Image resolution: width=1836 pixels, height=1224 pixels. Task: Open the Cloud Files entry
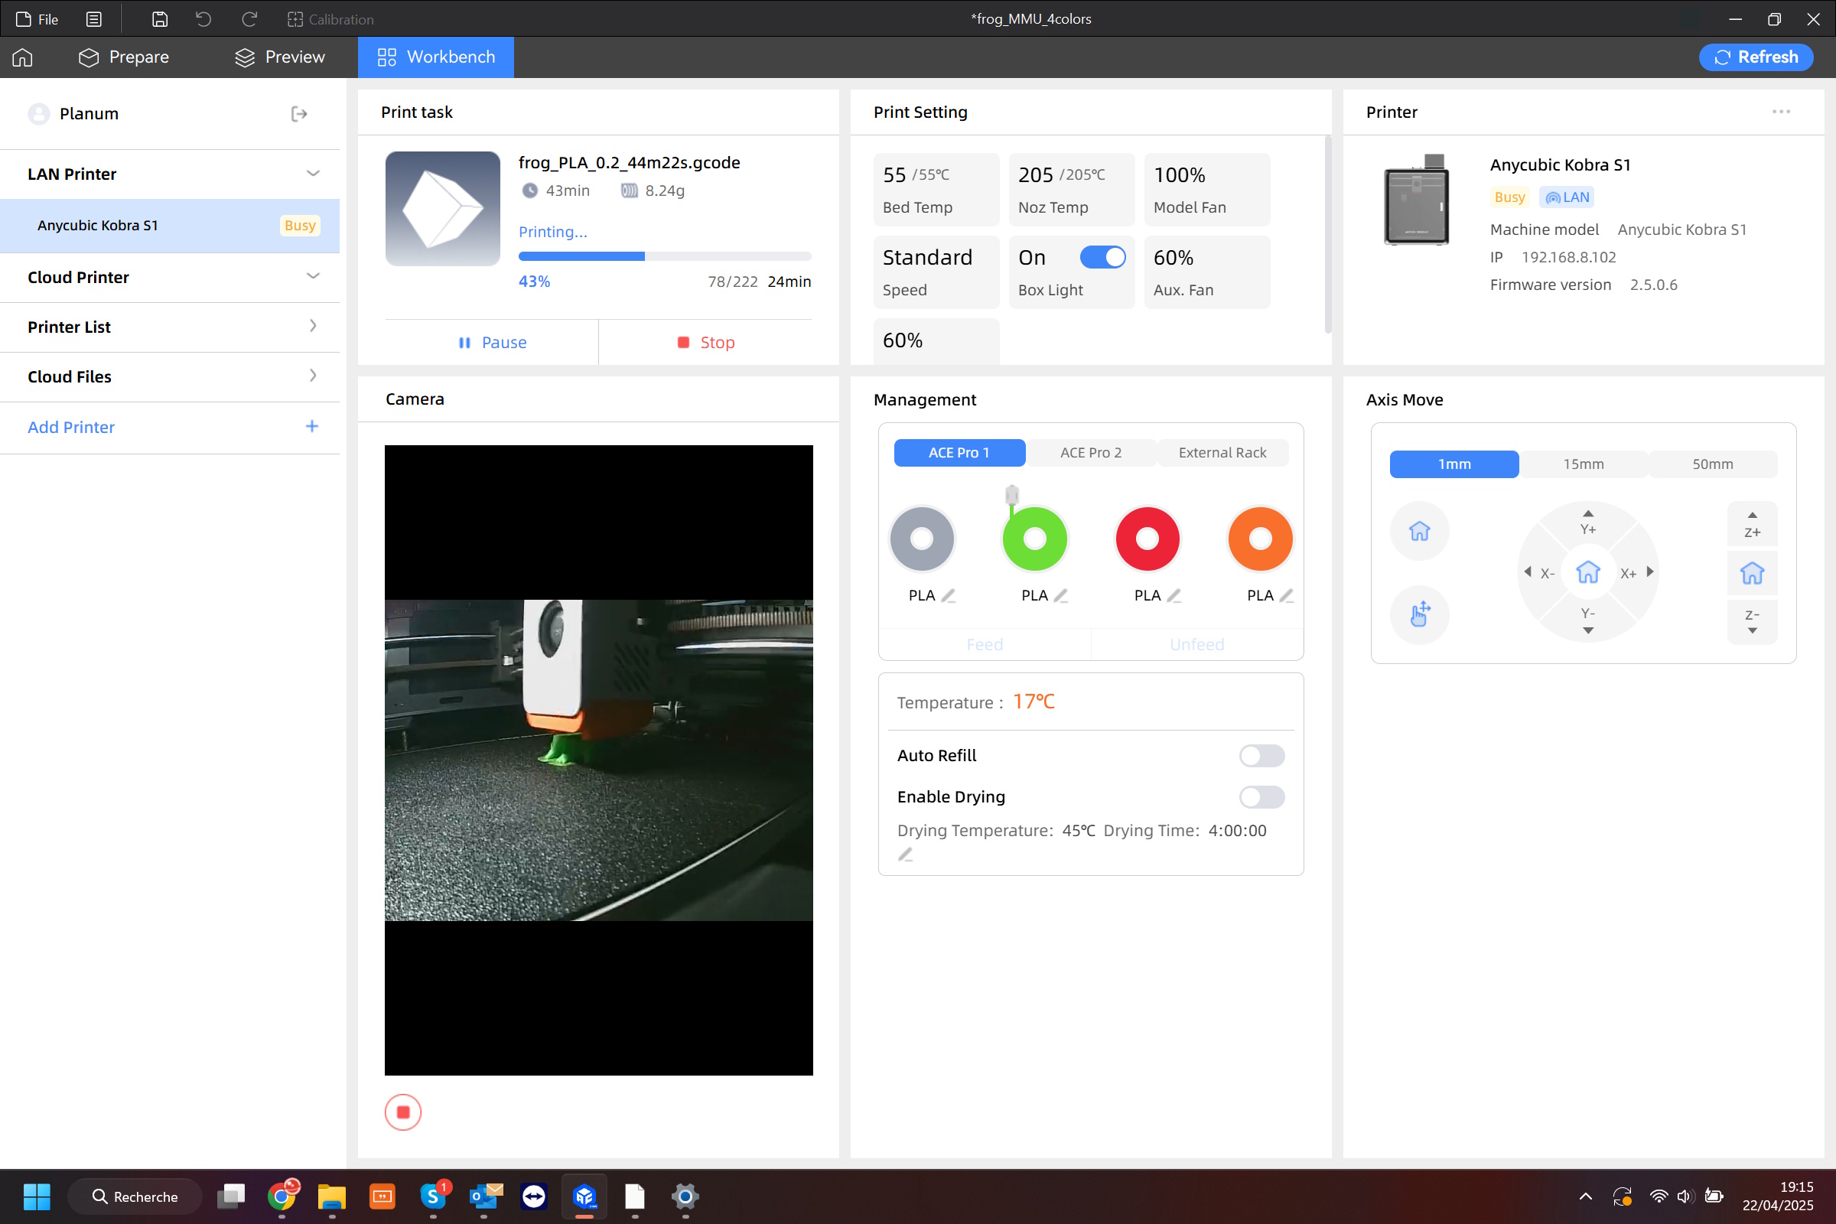click(169, 376)
